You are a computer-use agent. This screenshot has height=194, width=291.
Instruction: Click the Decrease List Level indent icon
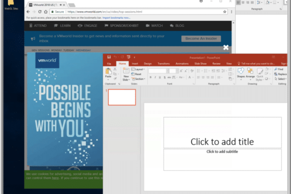[213, 71]
